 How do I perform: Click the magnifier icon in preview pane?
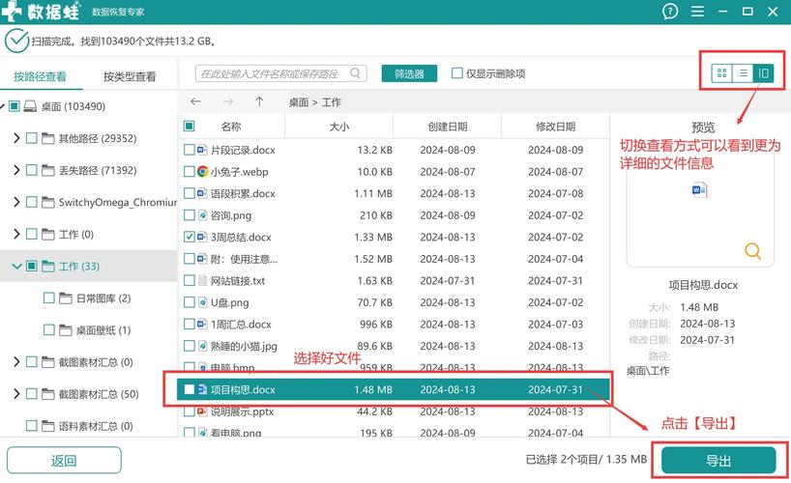click(752, 251)
